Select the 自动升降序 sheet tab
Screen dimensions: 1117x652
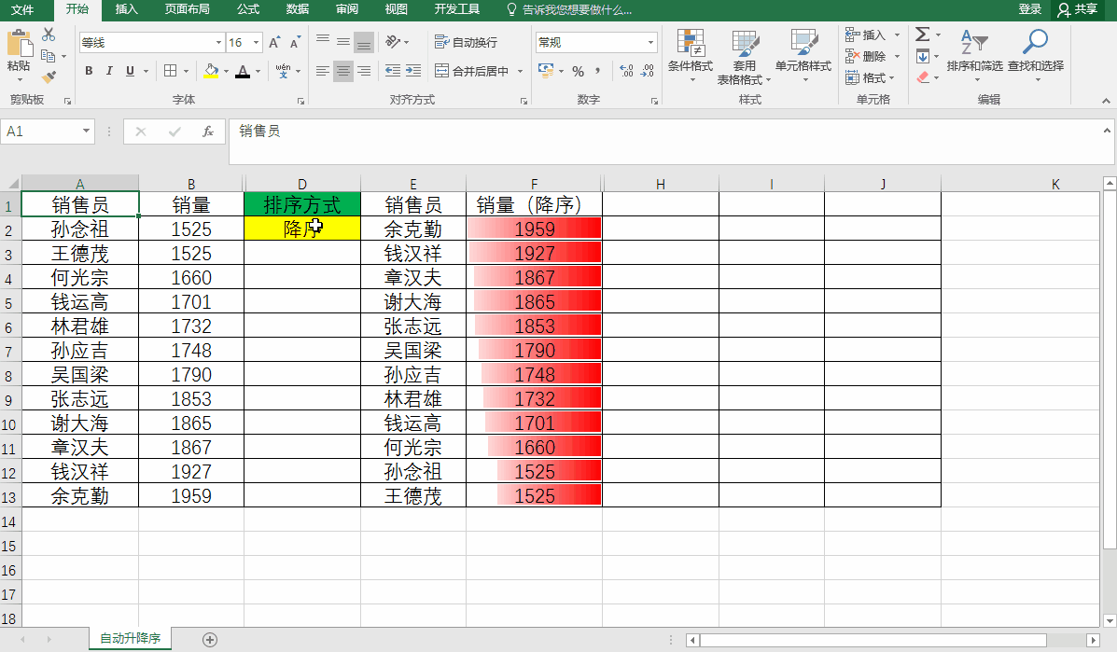click(x=131, y=638)
